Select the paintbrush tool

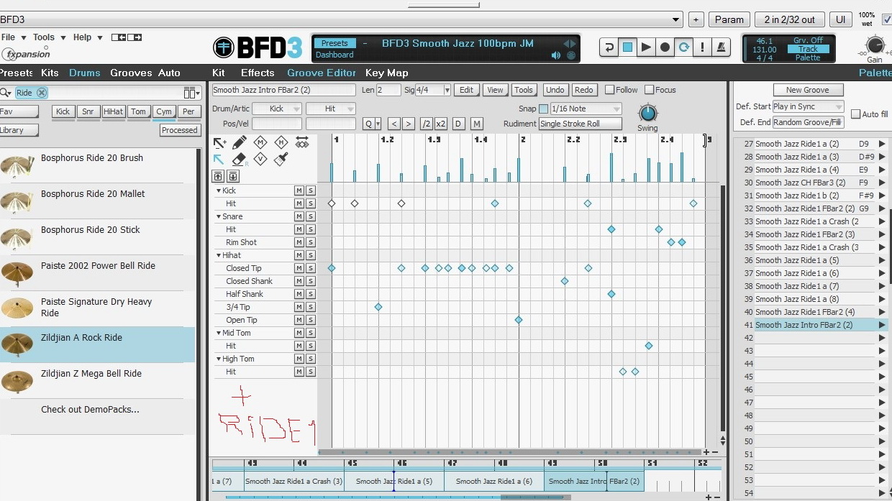(x=281, y=160)
